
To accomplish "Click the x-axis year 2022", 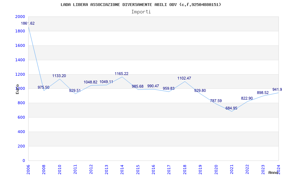I will [247, 170].
